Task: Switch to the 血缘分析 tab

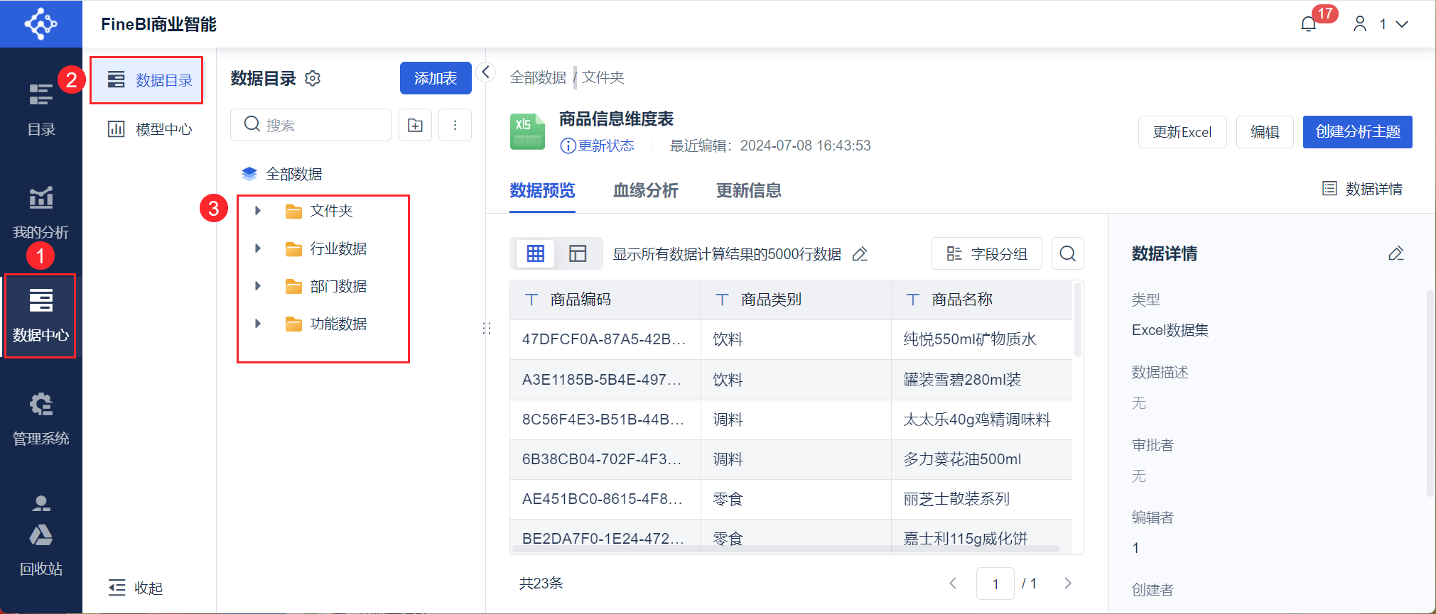Action: click(x=646, y=190)
